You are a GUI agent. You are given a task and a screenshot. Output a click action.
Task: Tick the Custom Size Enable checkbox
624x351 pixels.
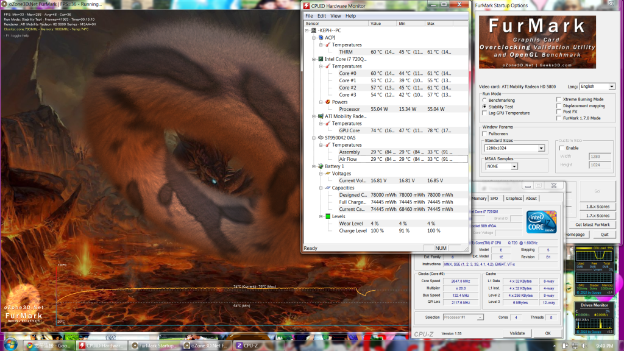click(x=561, y=148)
